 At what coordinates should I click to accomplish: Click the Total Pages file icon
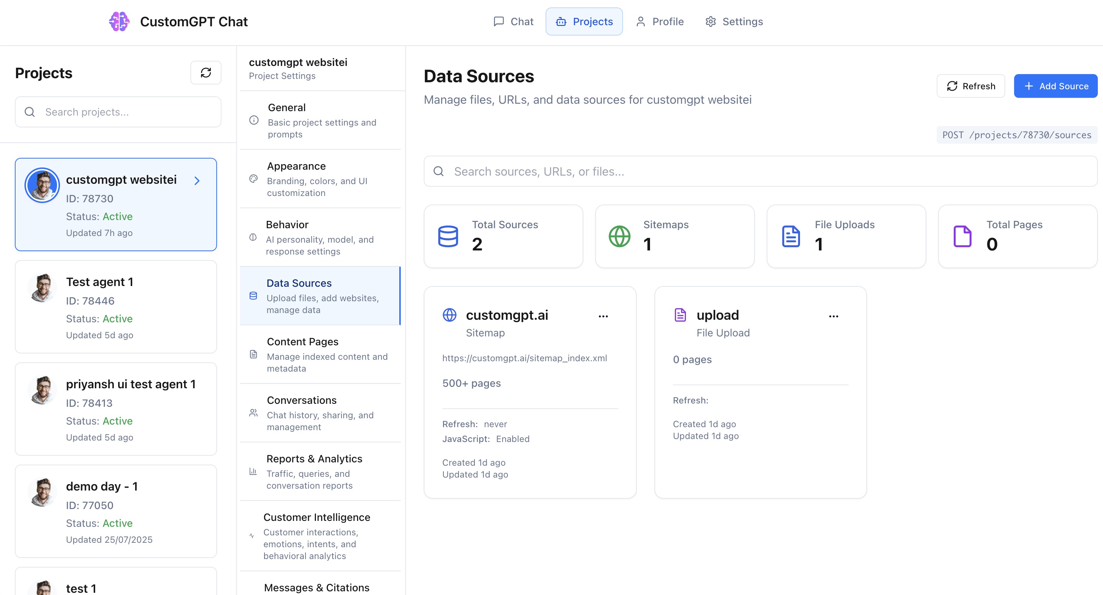(963, 236)
